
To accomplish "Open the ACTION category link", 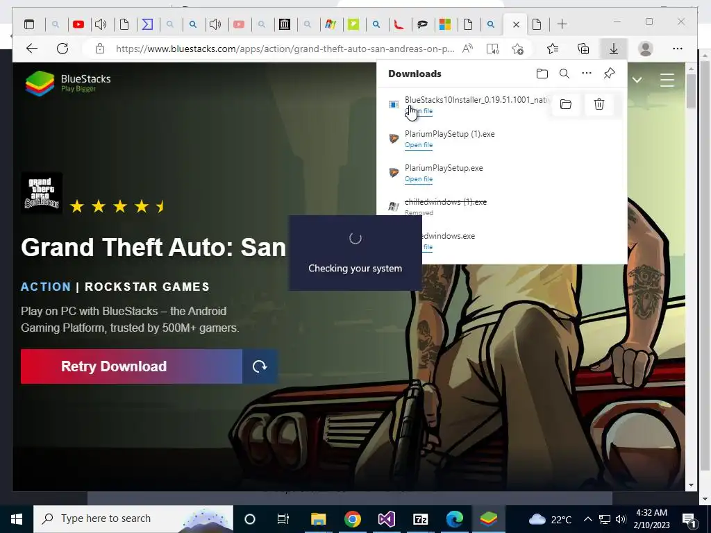I will (46, 287).
